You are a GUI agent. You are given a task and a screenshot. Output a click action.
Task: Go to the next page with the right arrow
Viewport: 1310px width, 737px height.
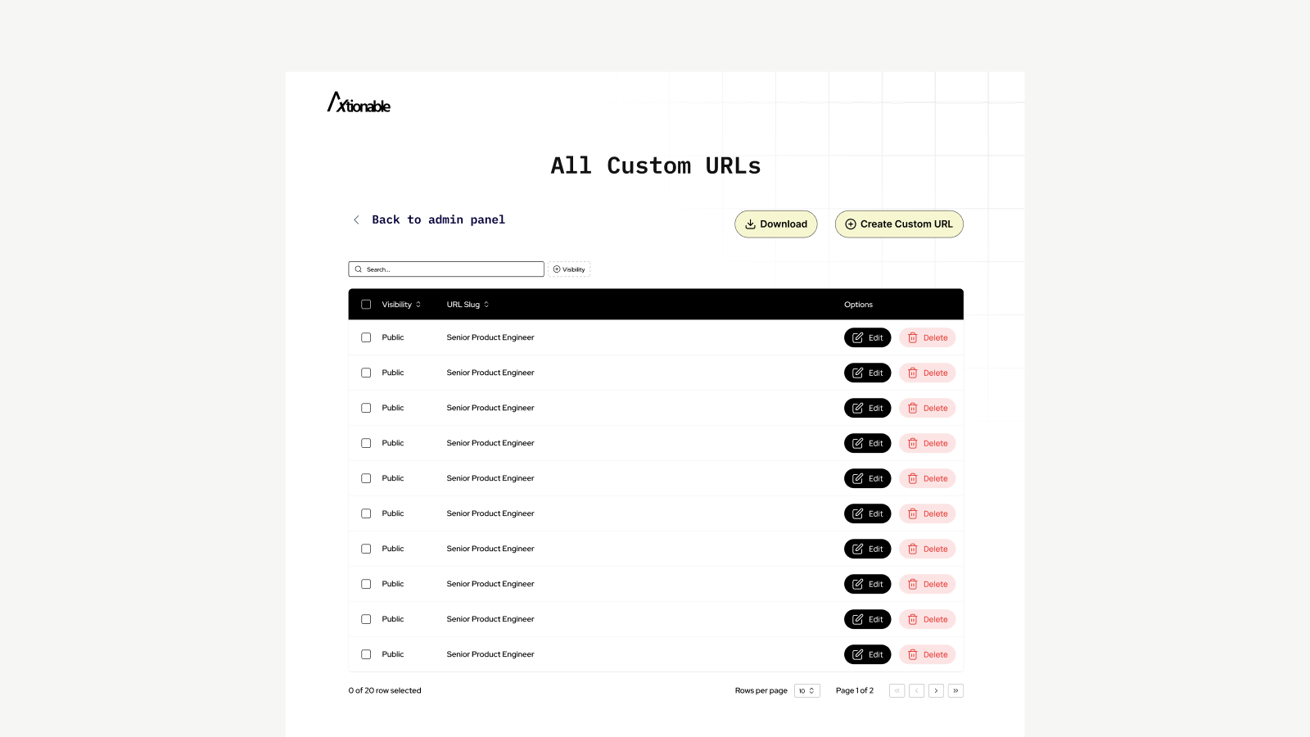point(936,690)
